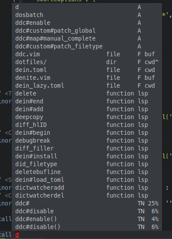Pick the 'deepcopy' function candidate
Image resolution: width=172 pixels, height=239 pixels.
click(87, 117)
